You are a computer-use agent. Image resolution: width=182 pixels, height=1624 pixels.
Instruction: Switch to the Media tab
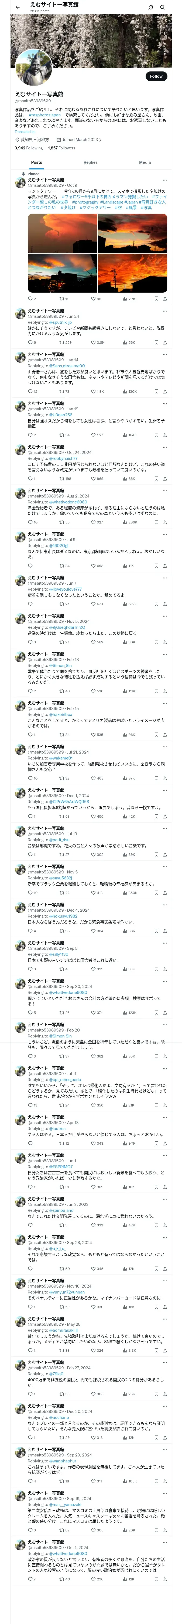pyautogui.click(x=145, y=163)
